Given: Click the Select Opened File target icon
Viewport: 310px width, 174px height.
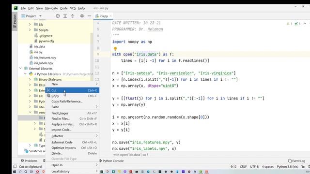Looking at the screenshot, I should (x=58, y=16).
